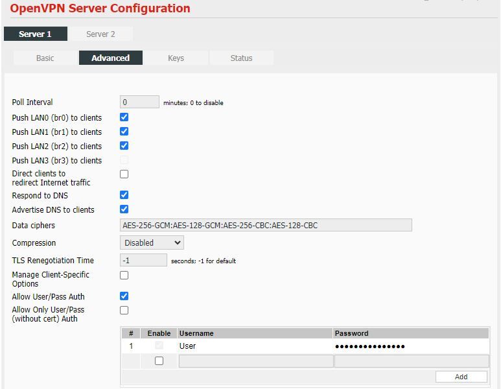Open the Status tab
This screenshot has width=501, height=389.
[x=241, y=58]
